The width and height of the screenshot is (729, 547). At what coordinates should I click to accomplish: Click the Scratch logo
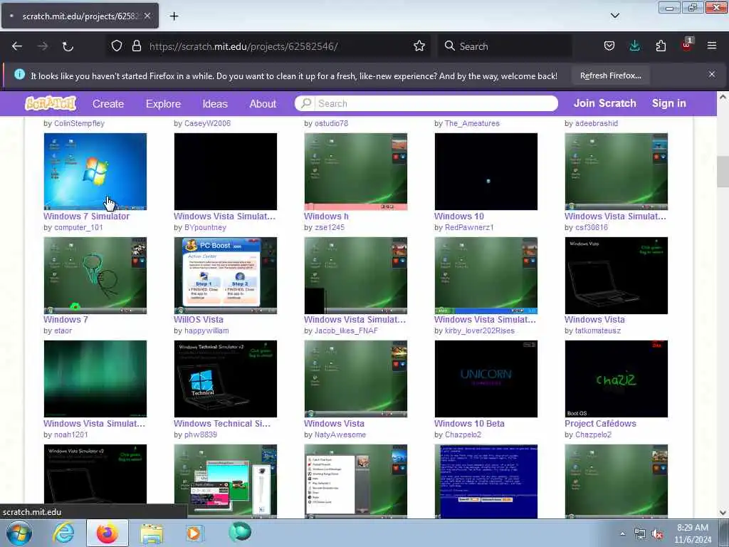point(51,103)
